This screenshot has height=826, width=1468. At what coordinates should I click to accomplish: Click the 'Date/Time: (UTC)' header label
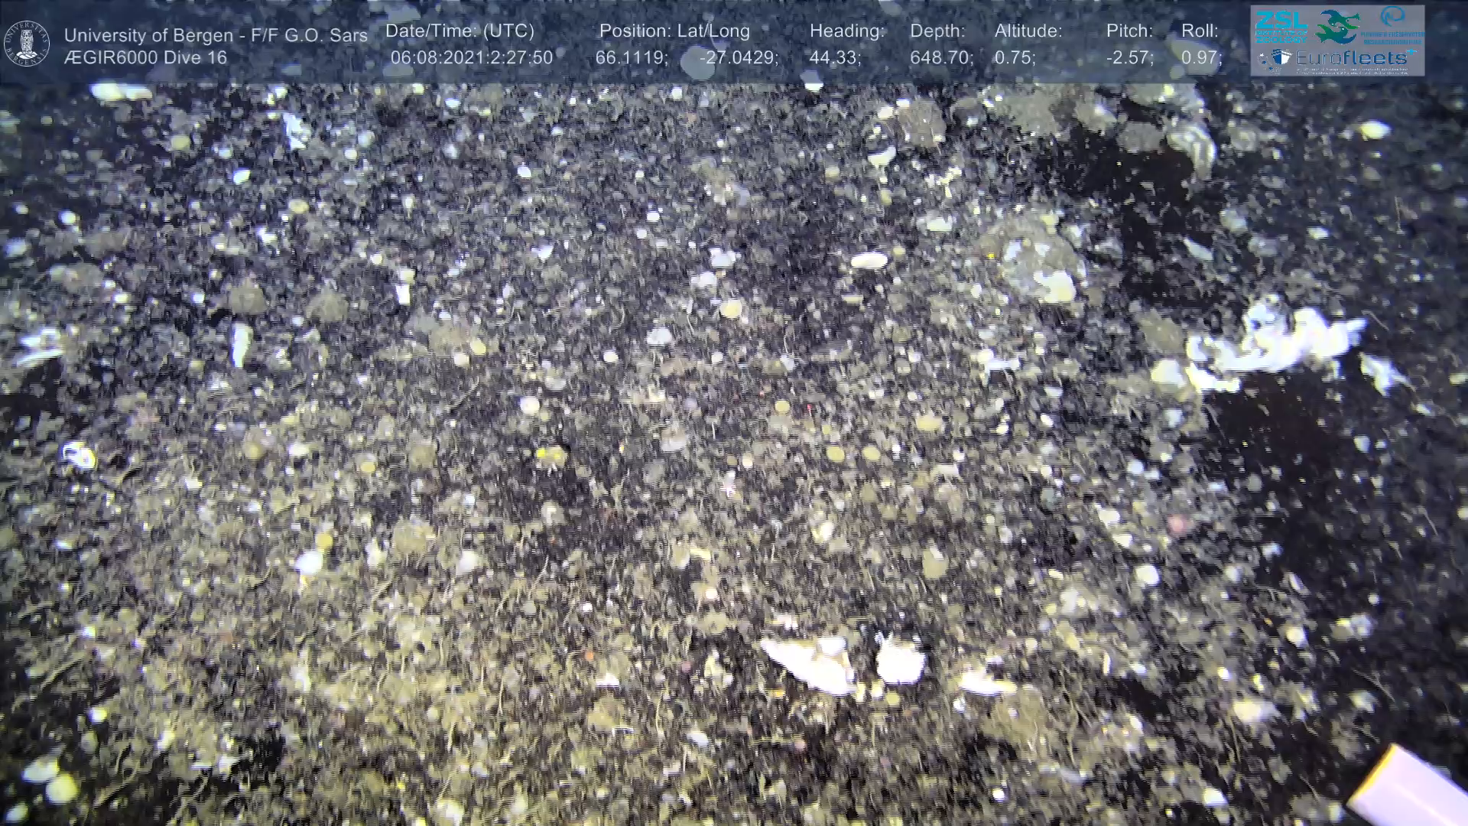pos(460,31)
